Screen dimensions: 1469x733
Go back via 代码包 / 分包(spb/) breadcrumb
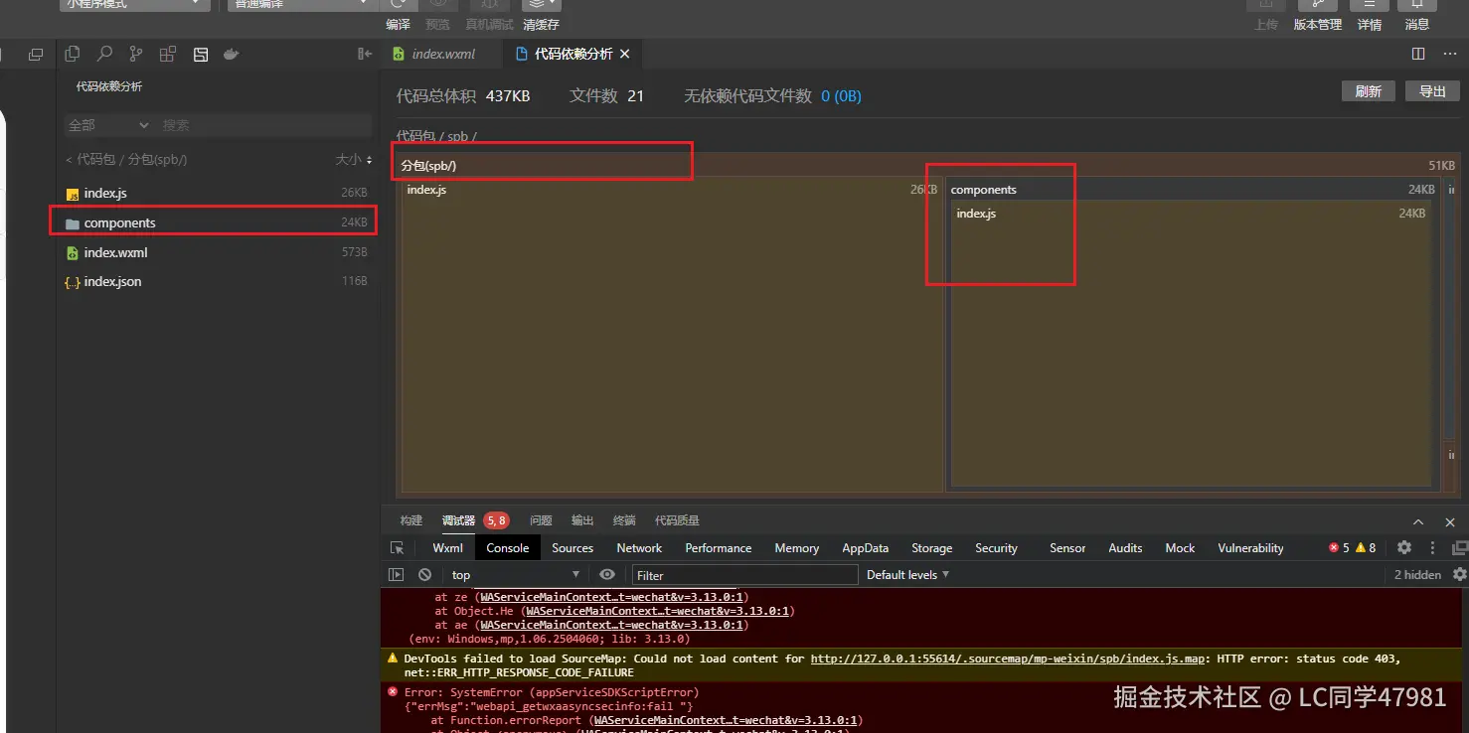click(x=126, y=159)
